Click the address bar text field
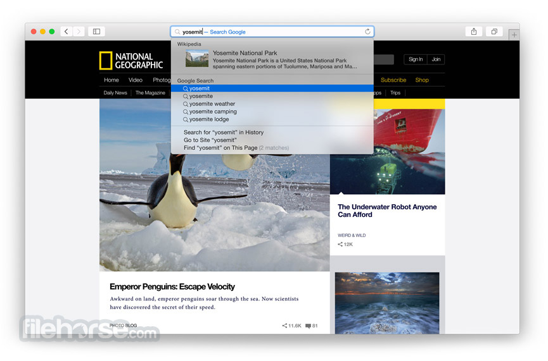The width and height of the screenshot is (548, 361). (272, 32)
